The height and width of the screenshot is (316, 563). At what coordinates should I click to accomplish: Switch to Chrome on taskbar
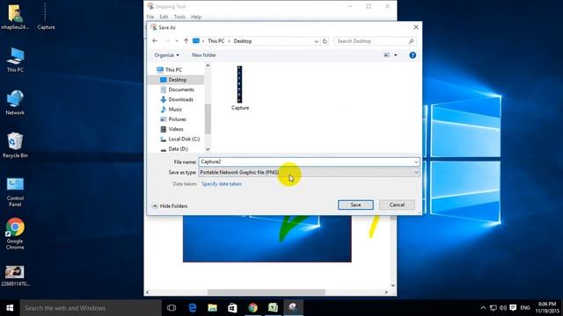coord(252,308)
